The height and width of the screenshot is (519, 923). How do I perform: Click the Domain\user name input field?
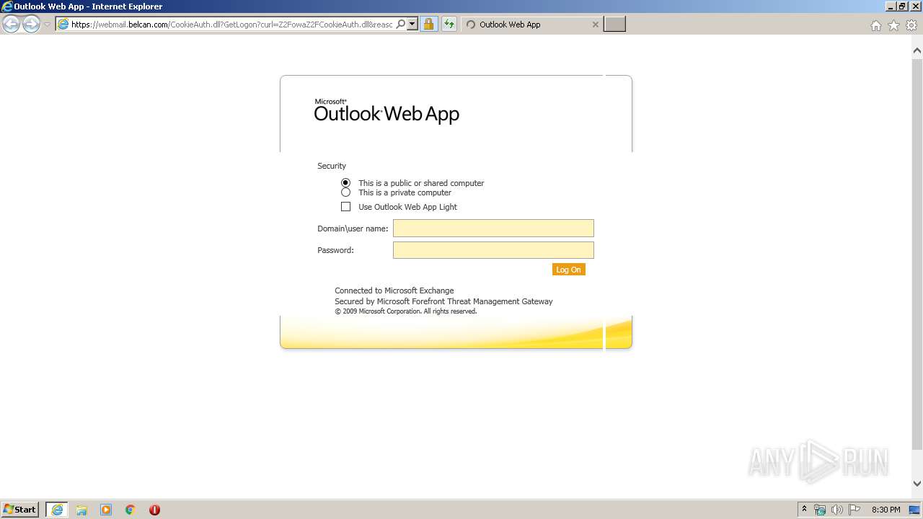tap(493, 229)
